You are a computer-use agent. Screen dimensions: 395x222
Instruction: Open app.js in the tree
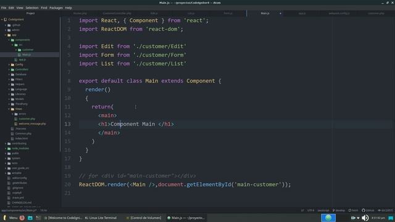click(x=22, y=60)
